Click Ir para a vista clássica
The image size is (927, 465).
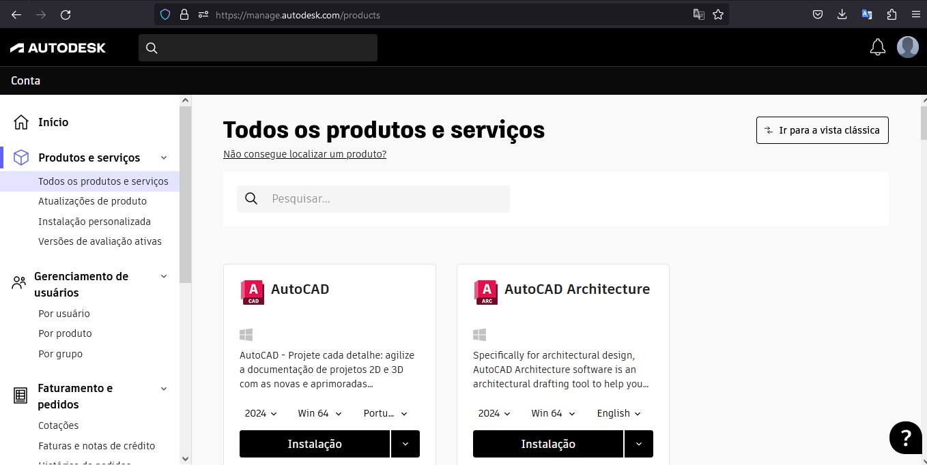coord(822,130)
